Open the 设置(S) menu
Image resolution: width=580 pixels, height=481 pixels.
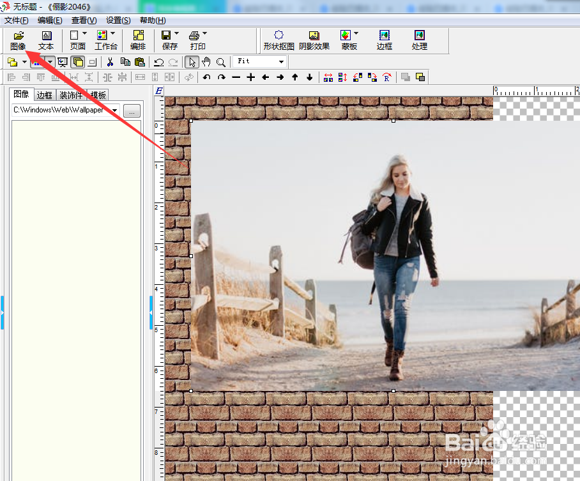point(118,20)
